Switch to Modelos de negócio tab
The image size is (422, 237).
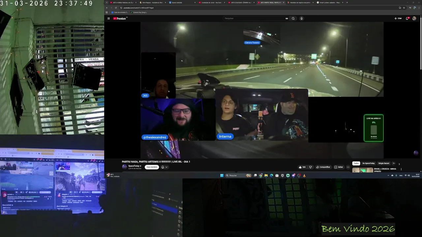[x=300, y=2]
